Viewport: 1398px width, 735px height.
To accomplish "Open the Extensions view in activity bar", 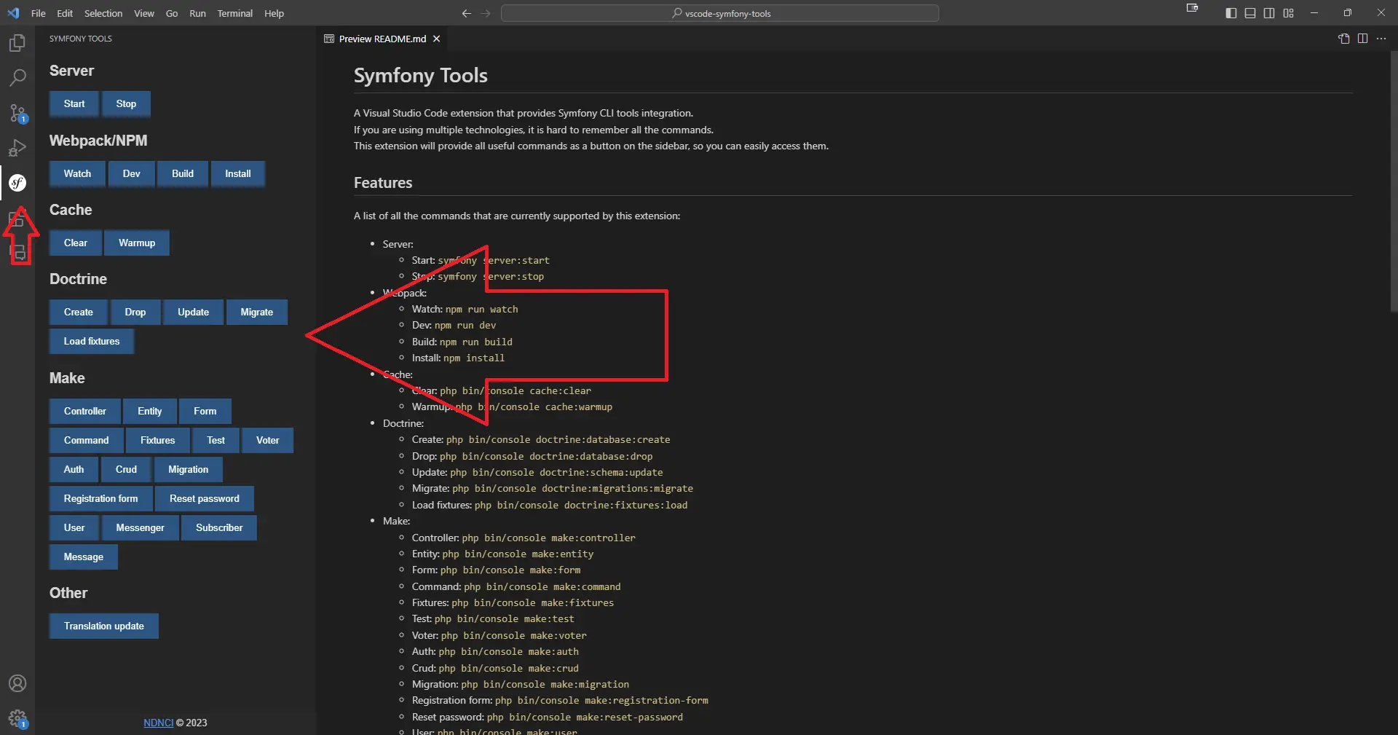I will 17,218.
